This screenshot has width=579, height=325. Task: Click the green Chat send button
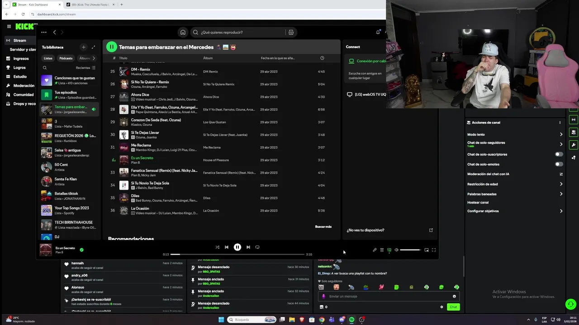pyautogui.click(x=453, y=307)
